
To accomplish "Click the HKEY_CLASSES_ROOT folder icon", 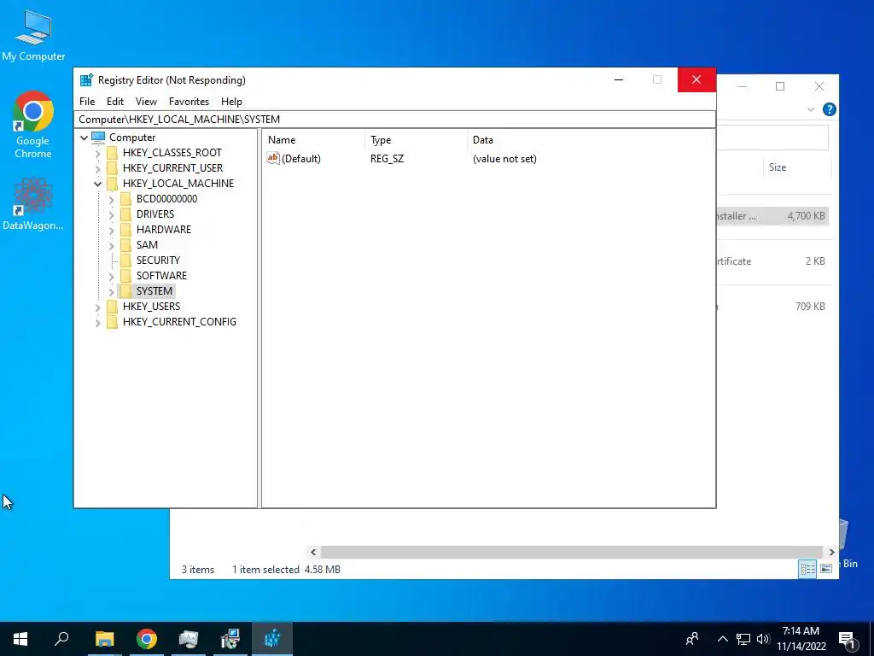I will pyautogui.click(x=112, y=153).
